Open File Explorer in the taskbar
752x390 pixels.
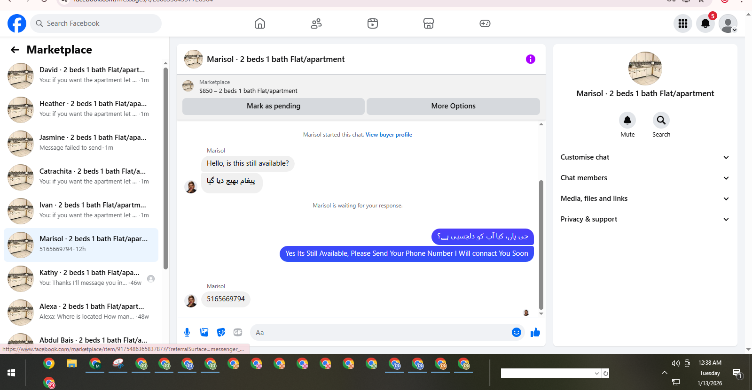click(71, 363)
